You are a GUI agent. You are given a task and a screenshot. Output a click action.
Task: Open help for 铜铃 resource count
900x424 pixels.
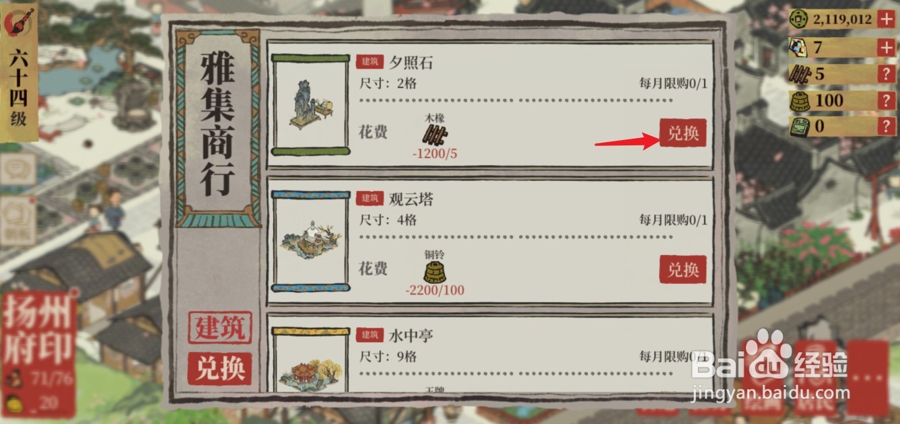point(887,100)
